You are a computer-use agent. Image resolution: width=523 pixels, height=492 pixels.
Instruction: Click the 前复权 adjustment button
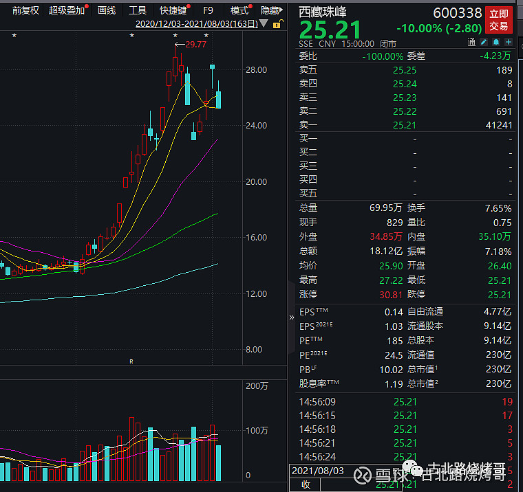pyautogui.click(x=25, y=11)
